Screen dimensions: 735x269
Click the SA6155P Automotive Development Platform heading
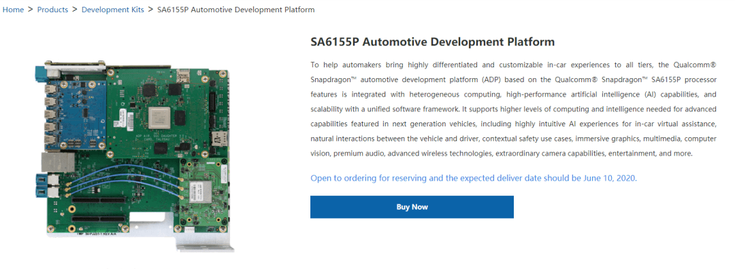[x=433, y=41]
